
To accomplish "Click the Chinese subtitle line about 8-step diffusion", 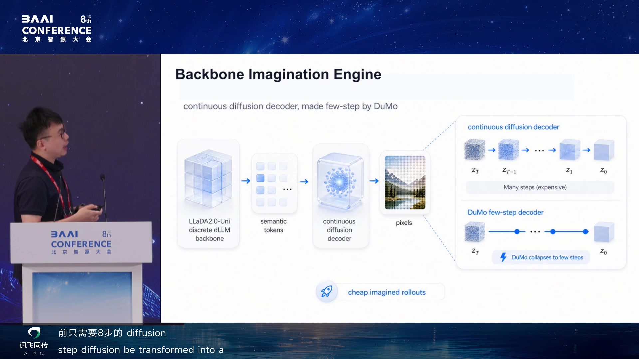I will [x=112, y=333].
